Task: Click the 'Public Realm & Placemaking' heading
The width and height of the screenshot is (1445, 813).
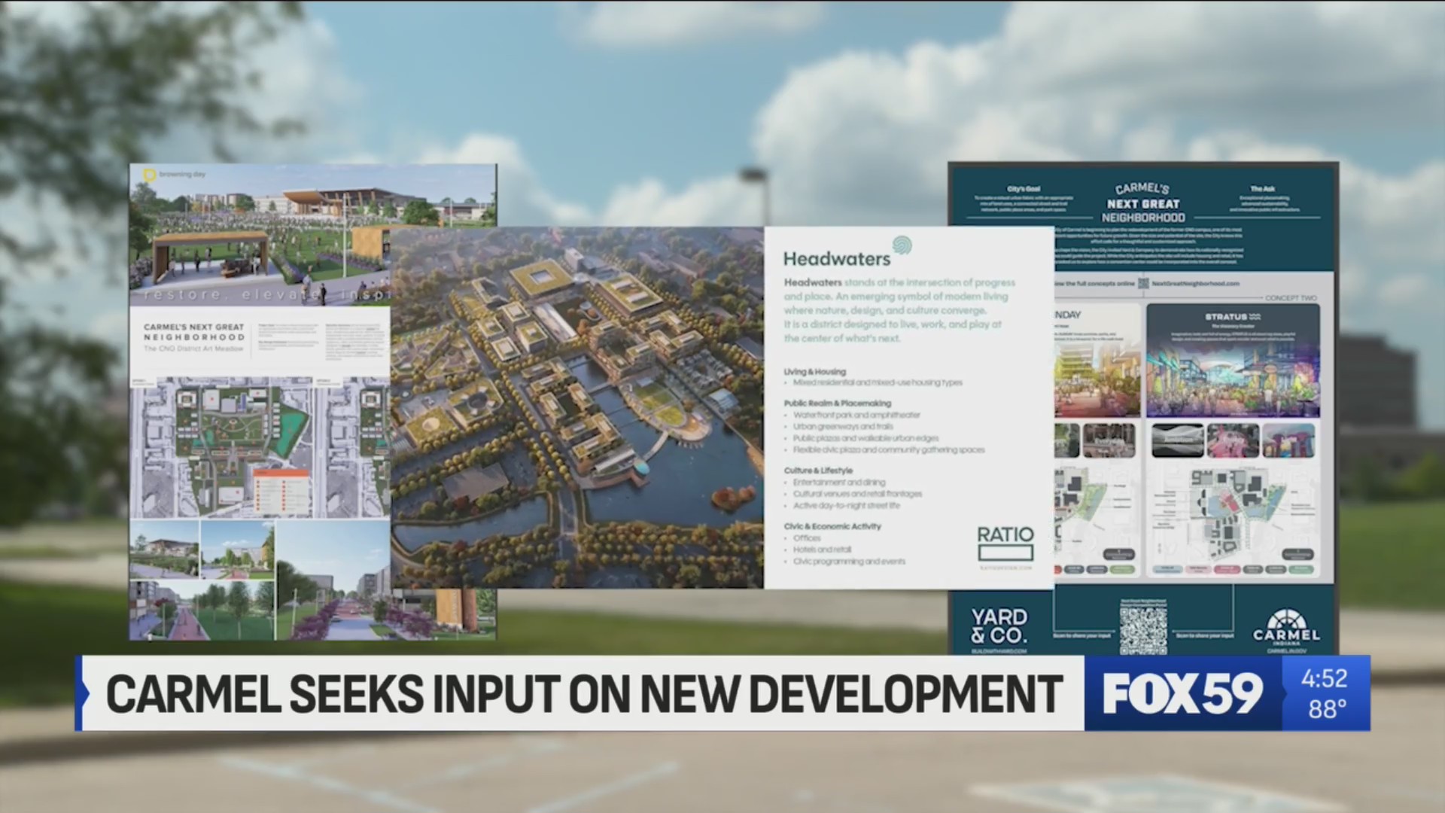Action: 838,403
